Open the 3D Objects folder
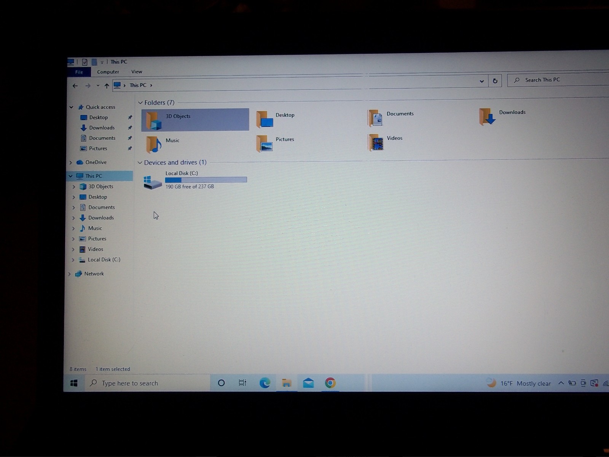Screen dimensions: 609x457 click(x=195, y=120)
